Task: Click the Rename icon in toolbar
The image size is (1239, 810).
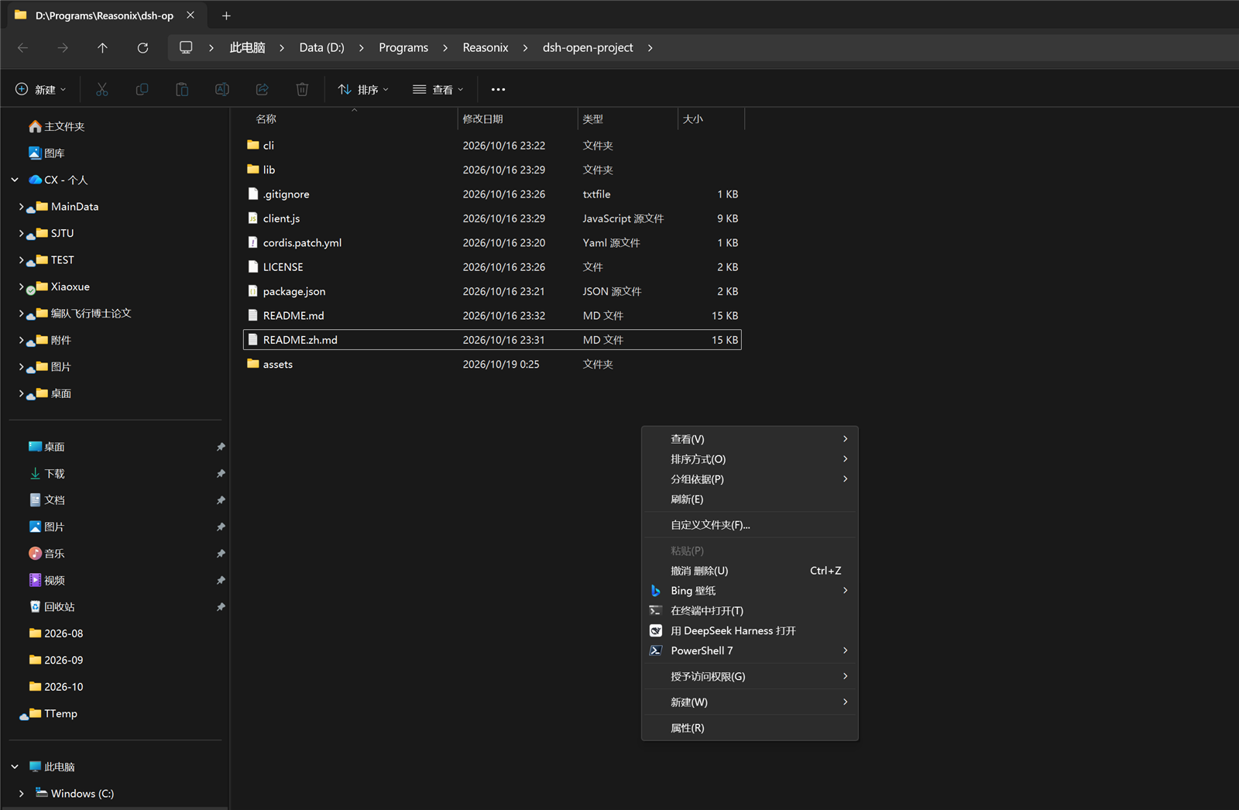Action: [x=222, y=90]
